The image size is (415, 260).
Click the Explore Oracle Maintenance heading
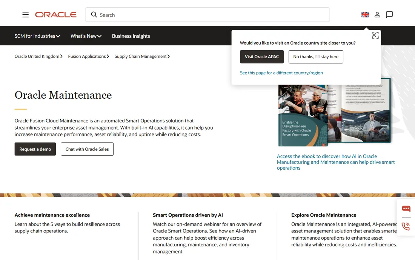pyautogui.click(x=324, y=215)
